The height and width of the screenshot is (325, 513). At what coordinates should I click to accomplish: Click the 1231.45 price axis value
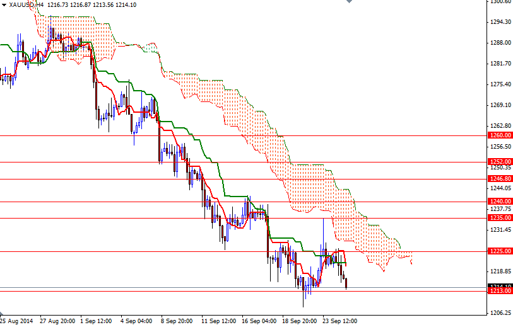tap(500, 230)
